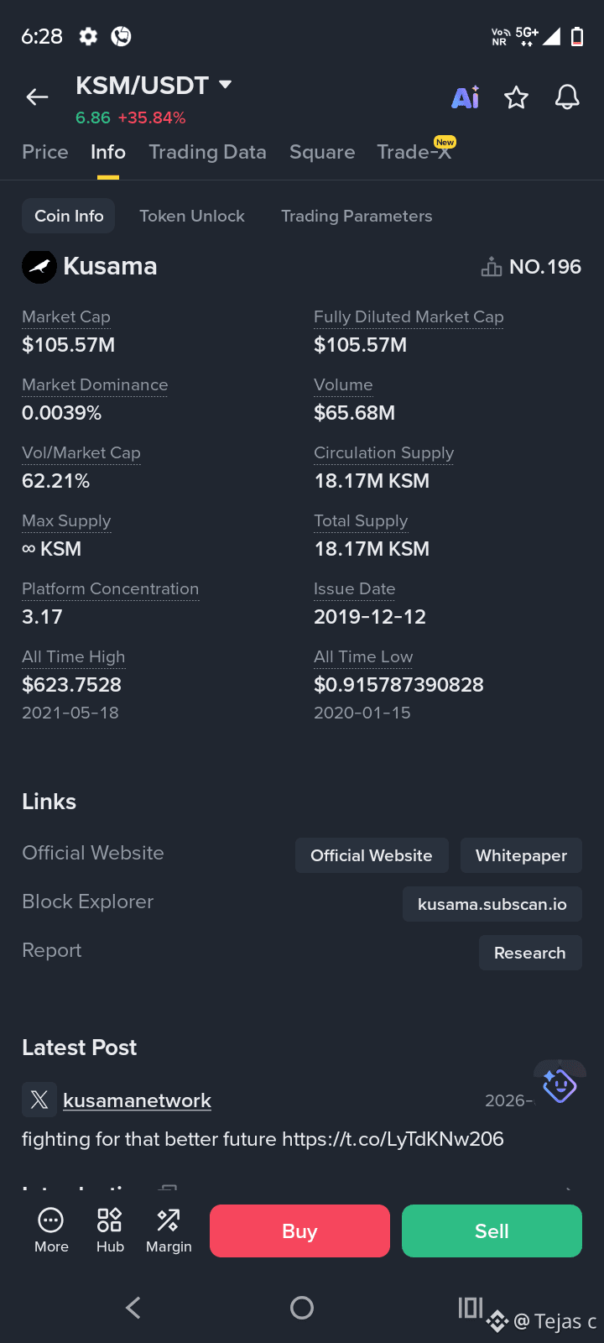Tap the NO.196 ranking icon
Screen dimensions: 604x1343
[x=492, y=267]
